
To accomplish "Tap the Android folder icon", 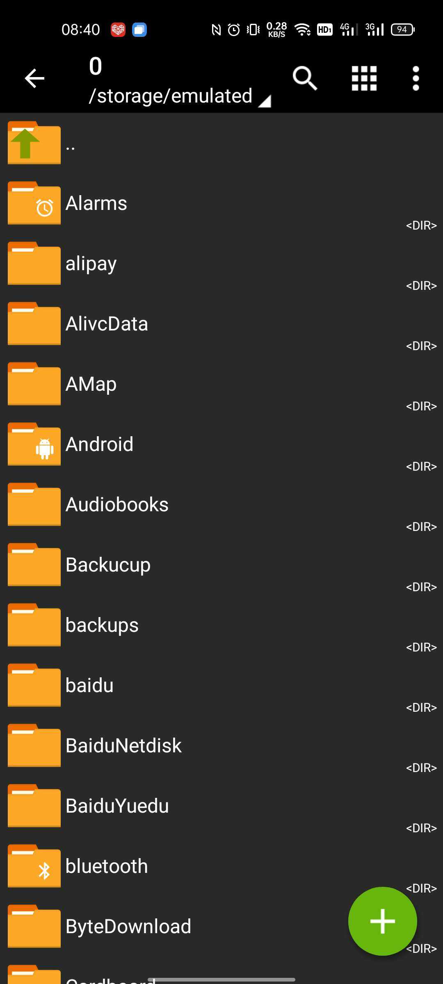I will pos(34,444).
